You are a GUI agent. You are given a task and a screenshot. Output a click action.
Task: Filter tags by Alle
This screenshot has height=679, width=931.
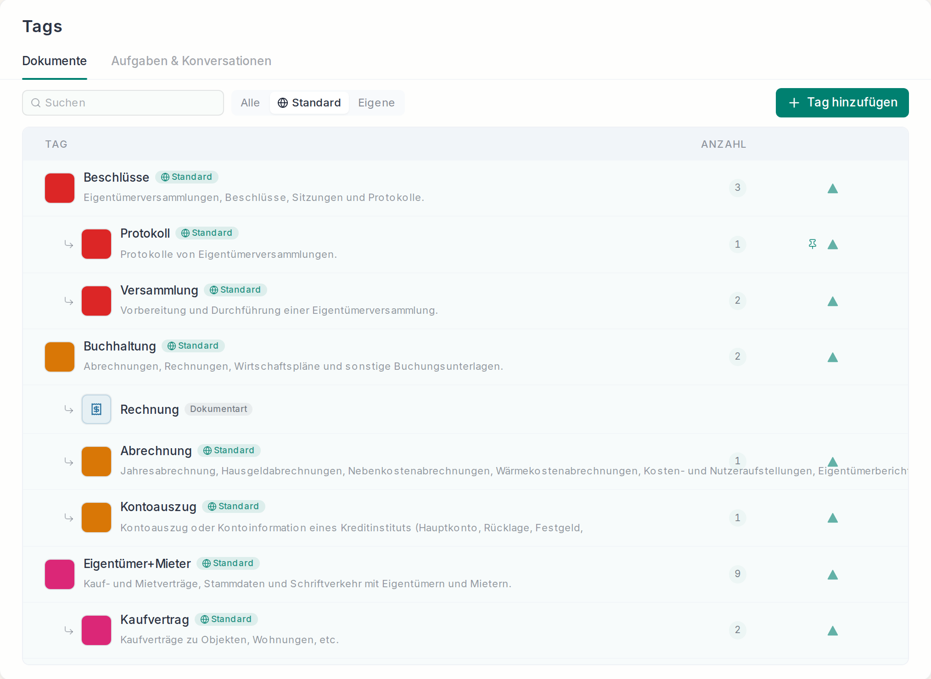coord(250,103)
